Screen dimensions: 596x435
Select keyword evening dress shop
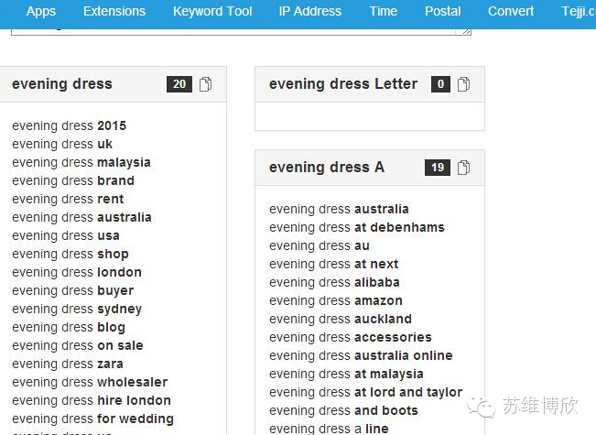pyautogui.click(x=70, y=254)
